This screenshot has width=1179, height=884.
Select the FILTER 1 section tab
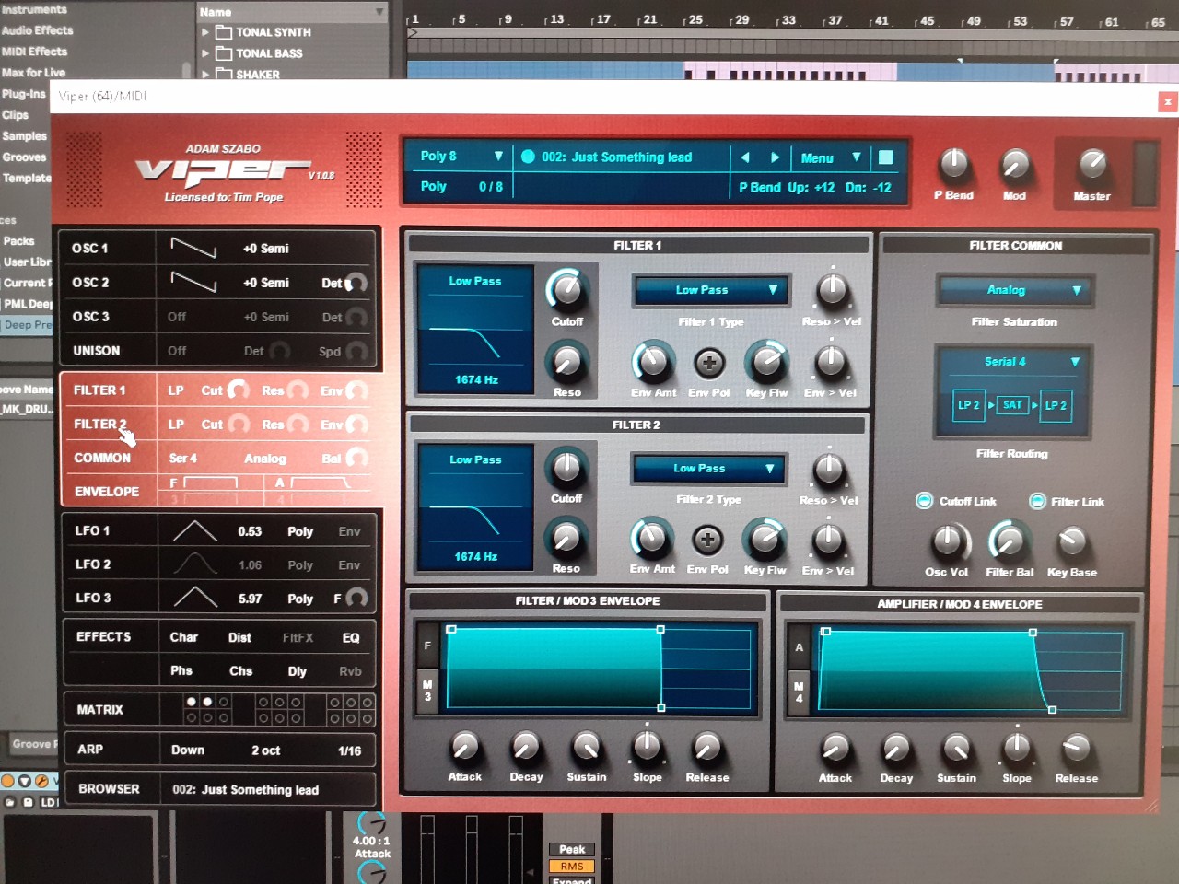(x=99, y=390)
